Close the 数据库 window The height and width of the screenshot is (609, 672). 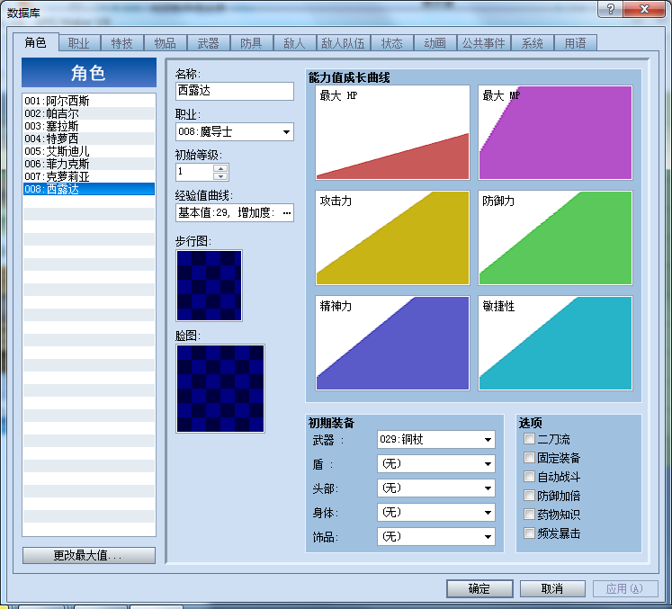(x=644, y=9)
